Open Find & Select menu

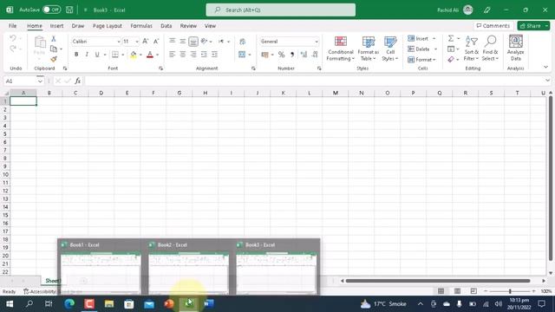click(x=490, y=49)
